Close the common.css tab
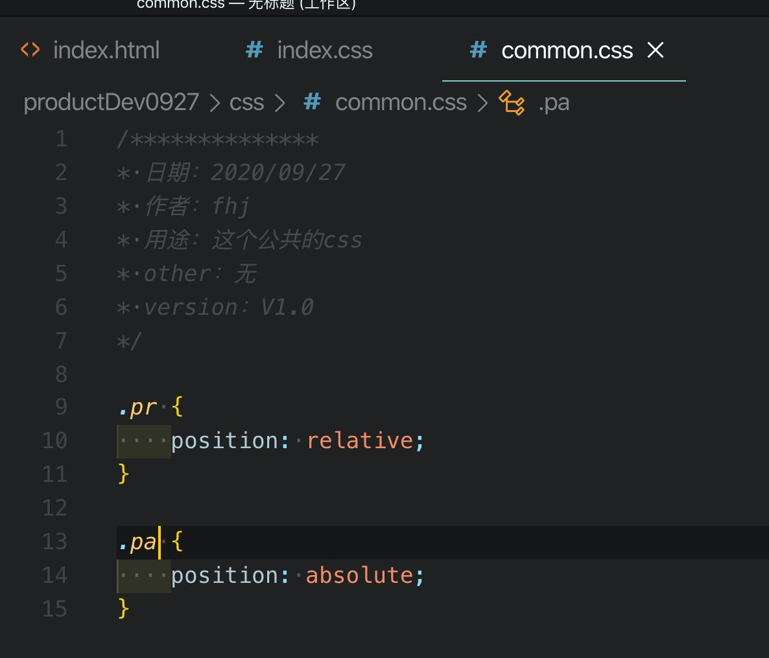Viewport: 769px width, 658px height. (x=656, y=50)
